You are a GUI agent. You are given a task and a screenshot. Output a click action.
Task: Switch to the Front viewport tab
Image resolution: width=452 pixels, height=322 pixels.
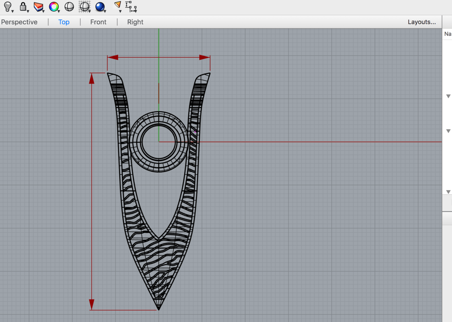98,22
